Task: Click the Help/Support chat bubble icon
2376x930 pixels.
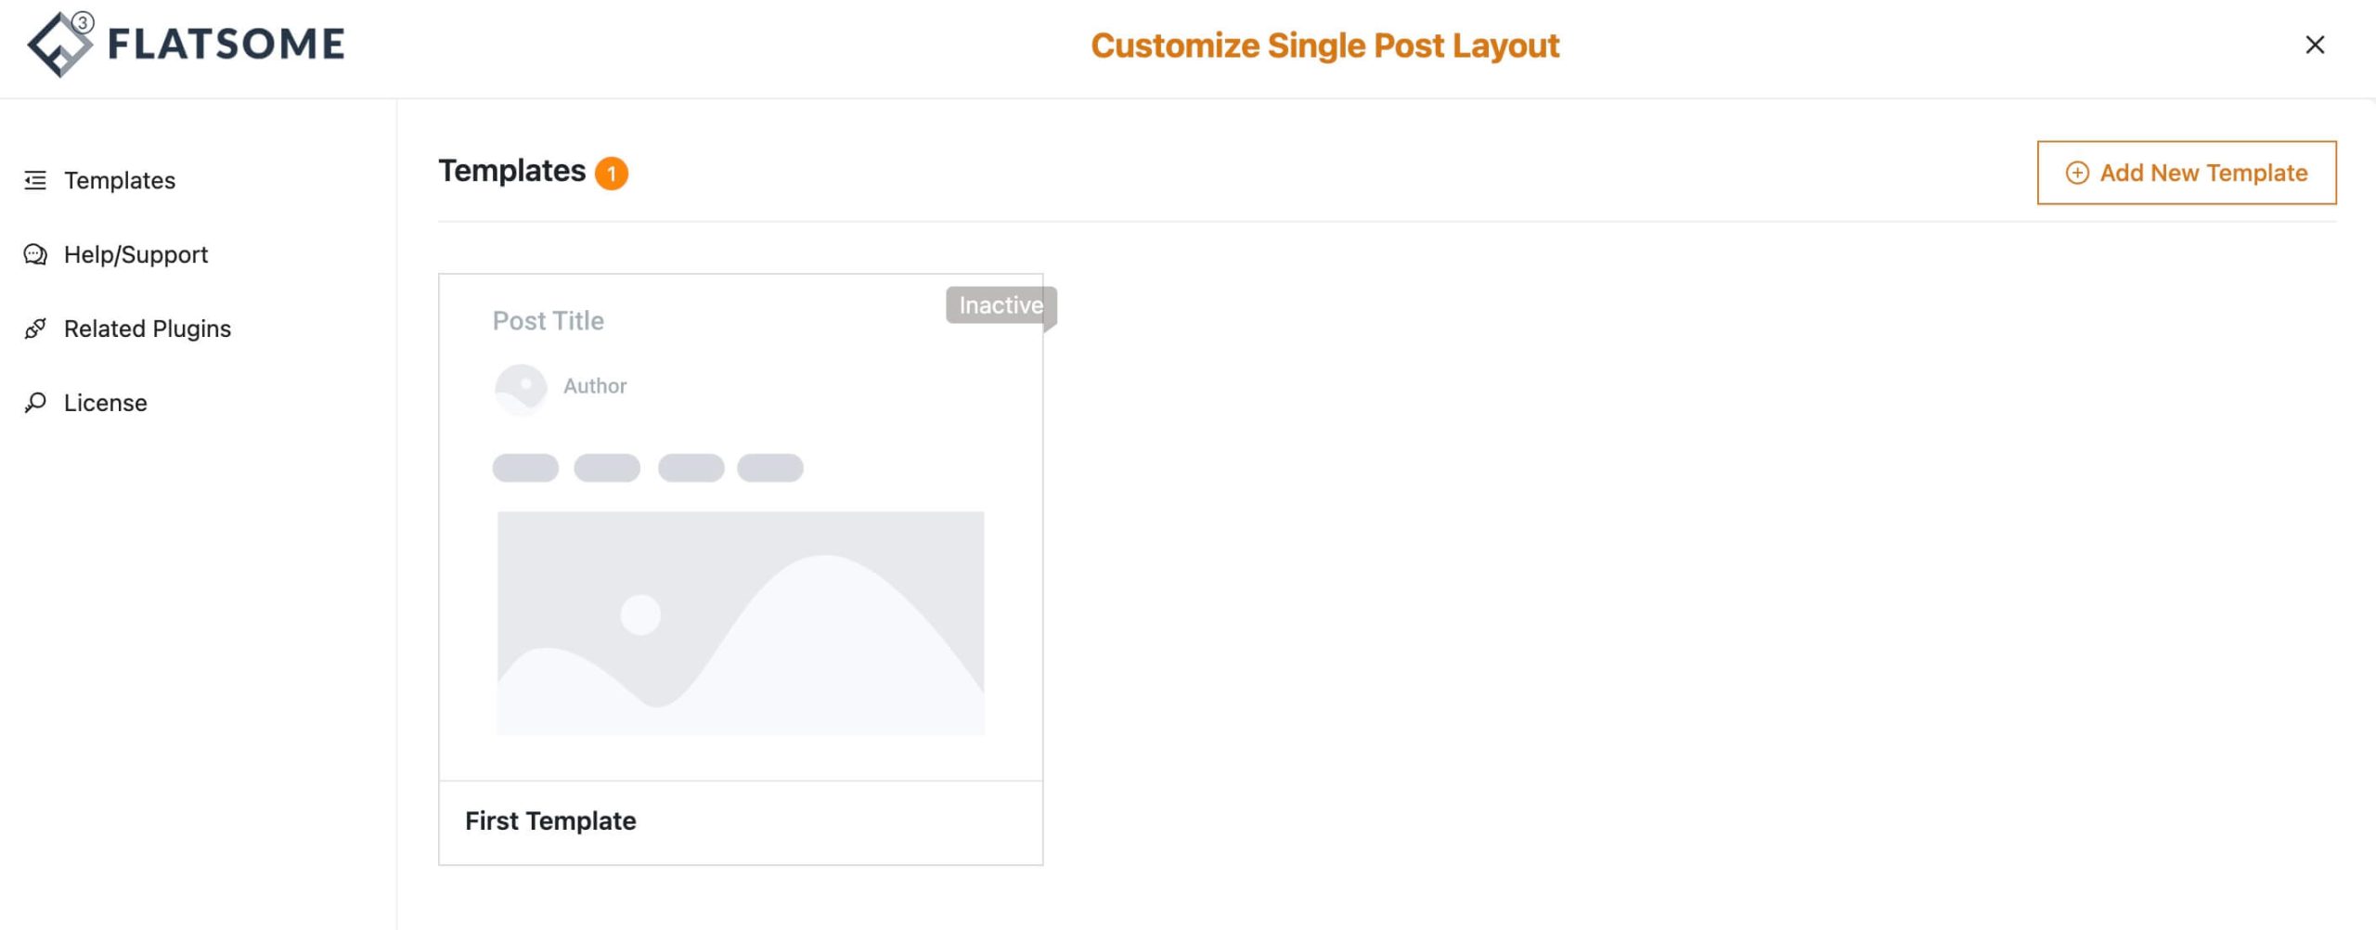Action: 35,254
